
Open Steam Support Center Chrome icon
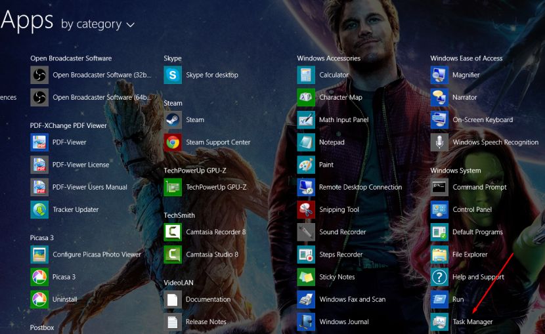click(x=173, y=142)
